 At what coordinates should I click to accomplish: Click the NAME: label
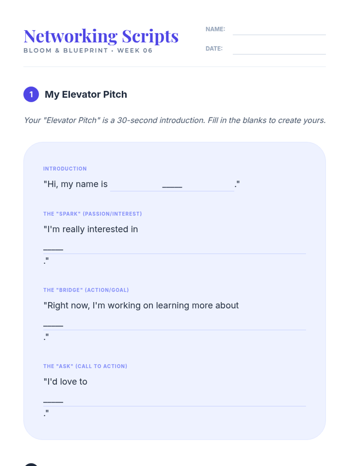click(x=215, y=29)
